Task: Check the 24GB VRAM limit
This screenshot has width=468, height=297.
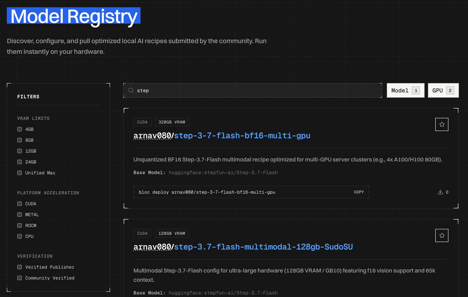Action: pos(19,162)
